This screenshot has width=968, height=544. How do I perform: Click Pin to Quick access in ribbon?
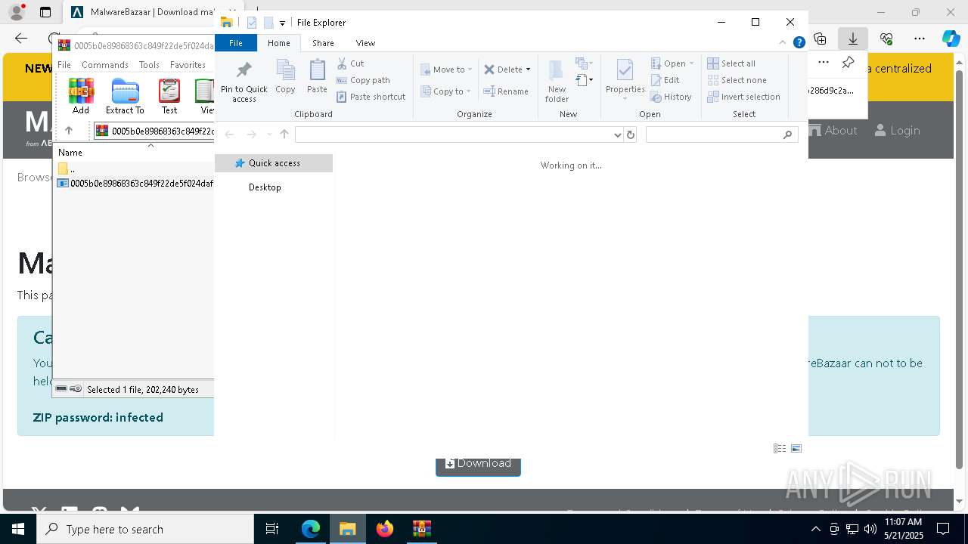(x=244, y=82)
